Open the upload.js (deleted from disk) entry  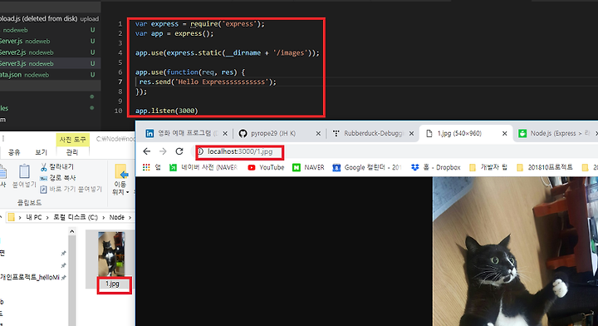(50, 18)
